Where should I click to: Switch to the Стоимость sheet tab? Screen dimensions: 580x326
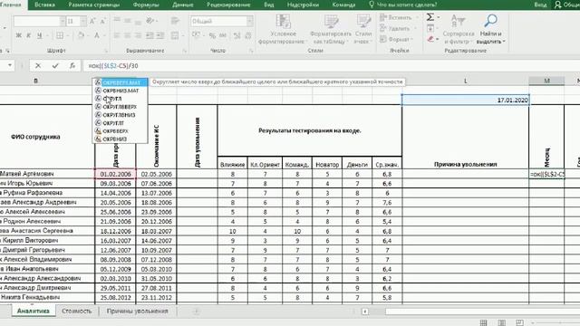coord(76,311)
